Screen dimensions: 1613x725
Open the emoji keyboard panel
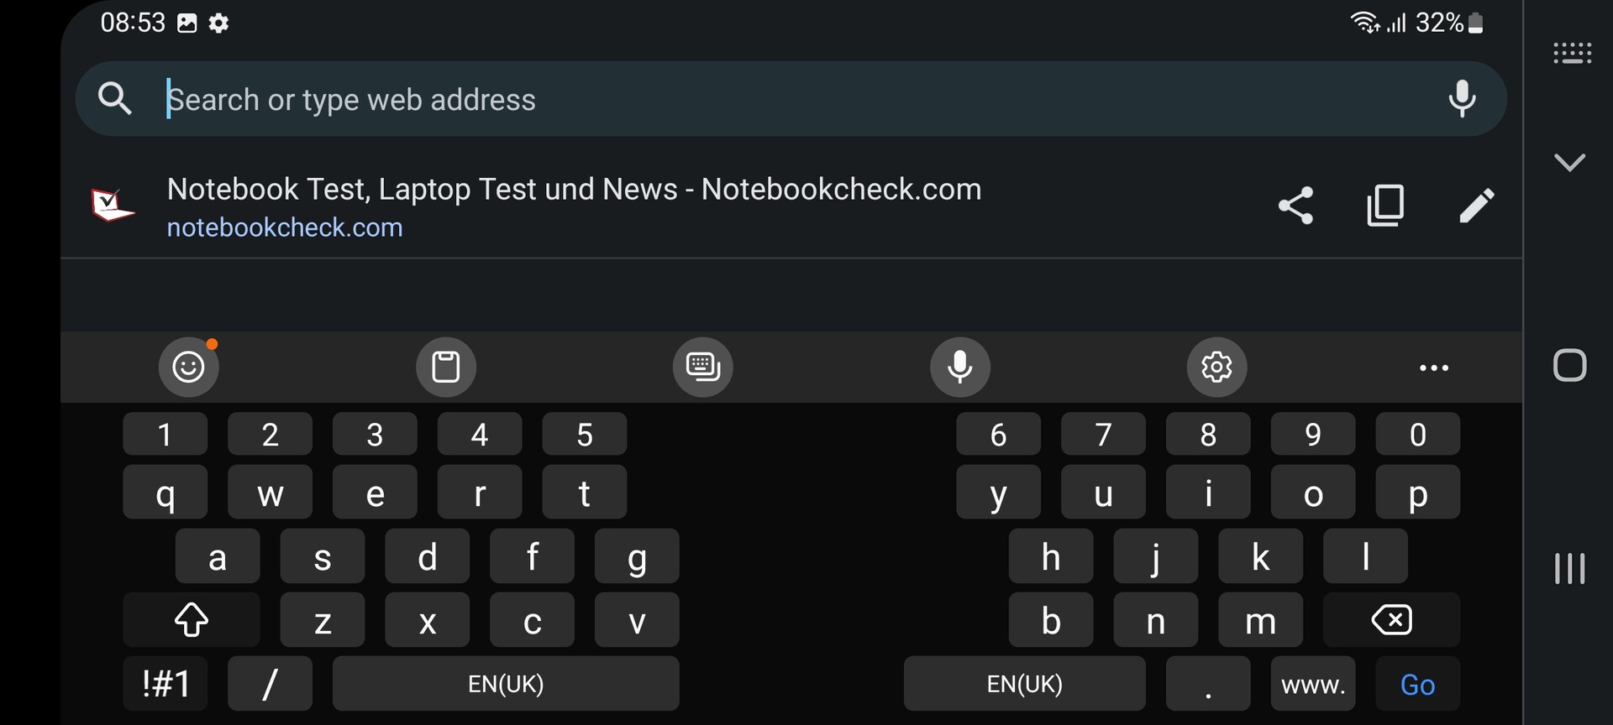pyautogui.click(x=189, y=367)
